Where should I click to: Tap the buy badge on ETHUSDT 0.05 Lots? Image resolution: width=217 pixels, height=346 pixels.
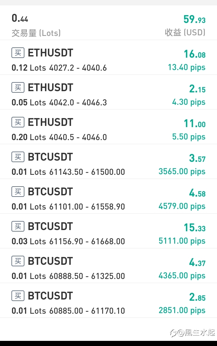(18, 87)
